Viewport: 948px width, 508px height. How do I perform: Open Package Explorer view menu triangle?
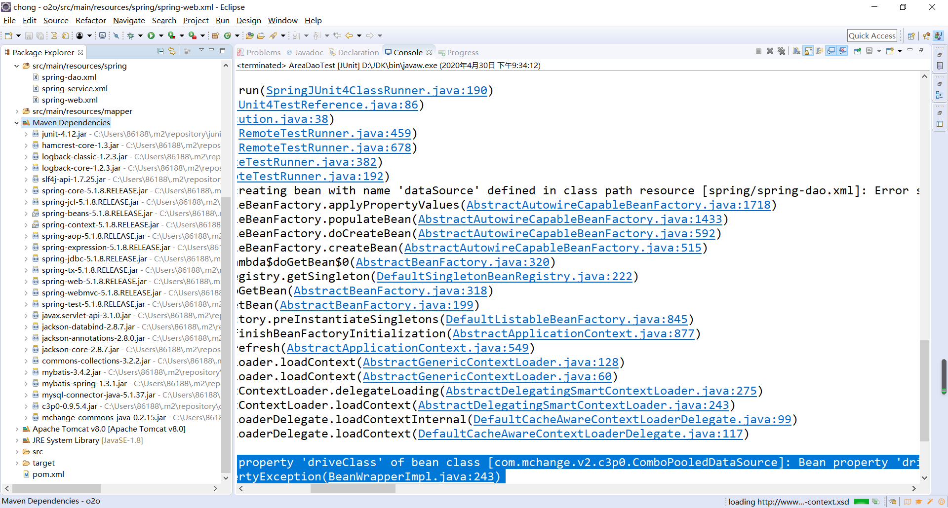[201, 50]
